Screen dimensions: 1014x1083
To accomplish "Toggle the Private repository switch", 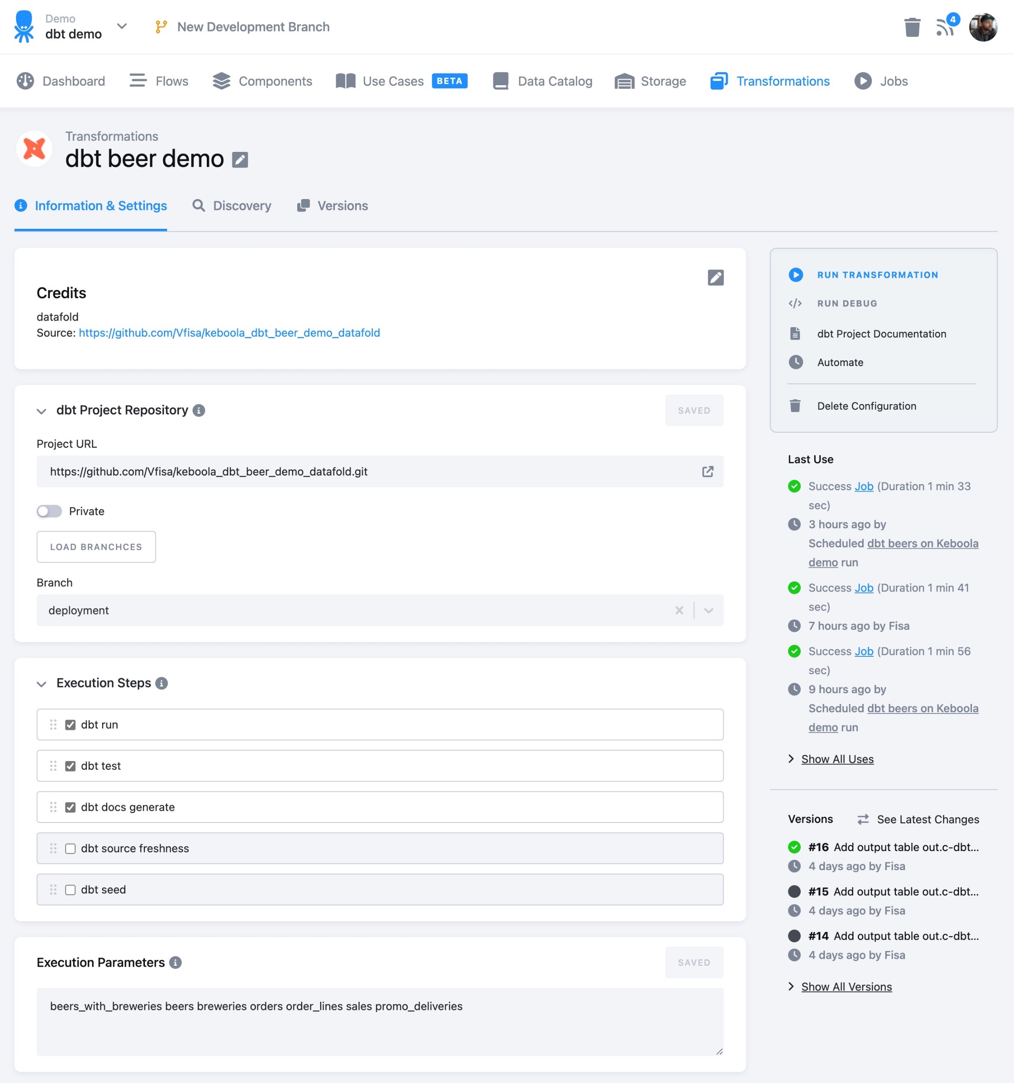I will point(49,511).
